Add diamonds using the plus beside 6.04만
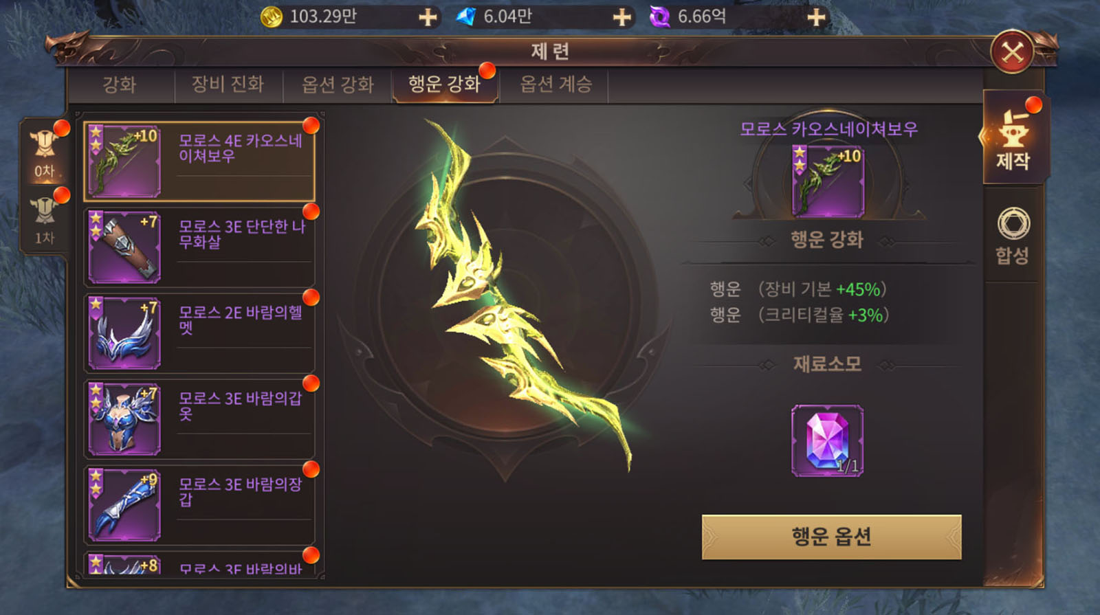The image size is (1100, 615). pos(621,16)
